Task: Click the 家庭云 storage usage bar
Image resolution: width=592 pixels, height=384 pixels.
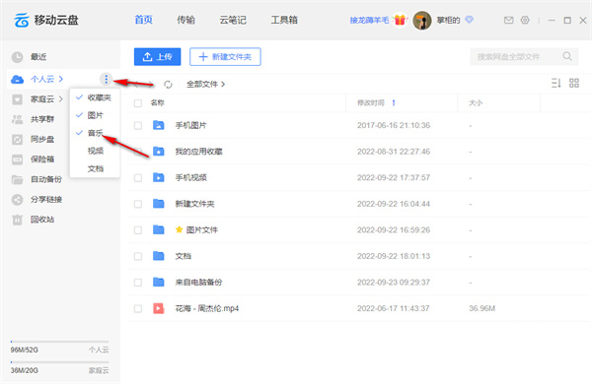Action: (x=59, y=362)
